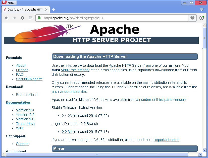Screen dimensions: 208x158
Task: Click the vertical scrollbar down arrow
Action: tap(204, 150)
